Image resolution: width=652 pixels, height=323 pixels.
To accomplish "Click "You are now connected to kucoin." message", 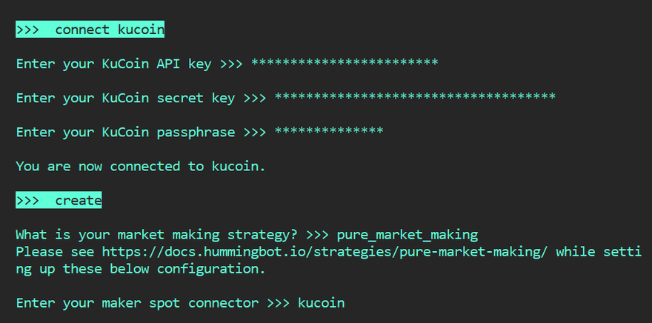I will click(141, 167).
